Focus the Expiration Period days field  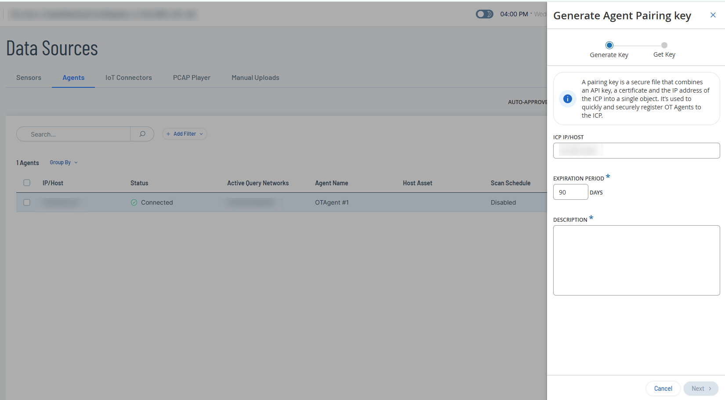click(x=570, y=192)
